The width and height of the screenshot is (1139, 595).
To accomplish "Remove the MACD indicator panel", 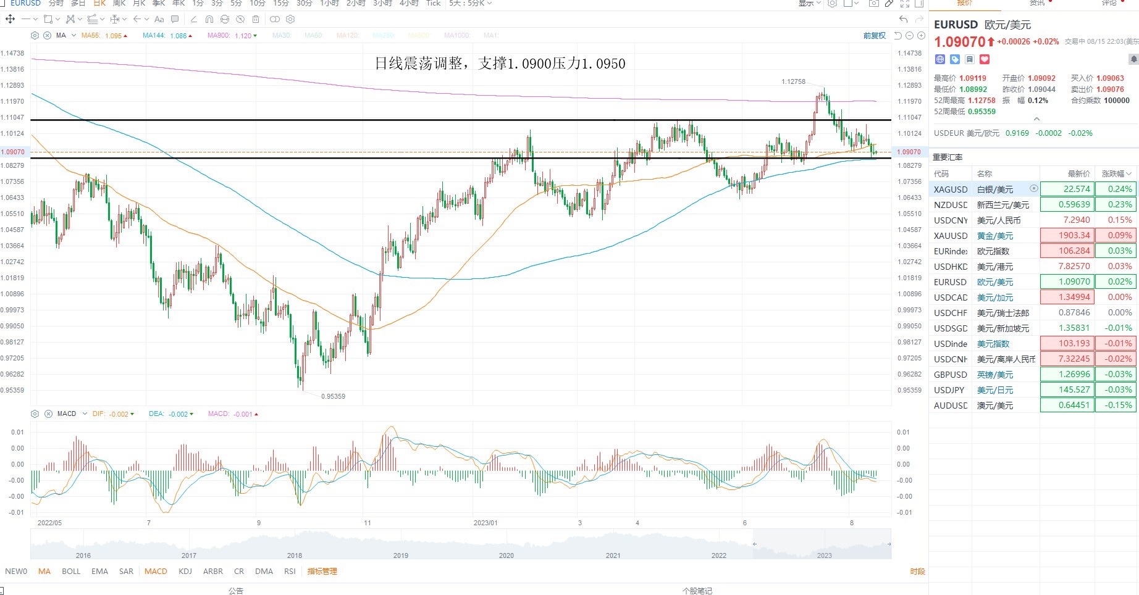I will click(x=48, y=414).
